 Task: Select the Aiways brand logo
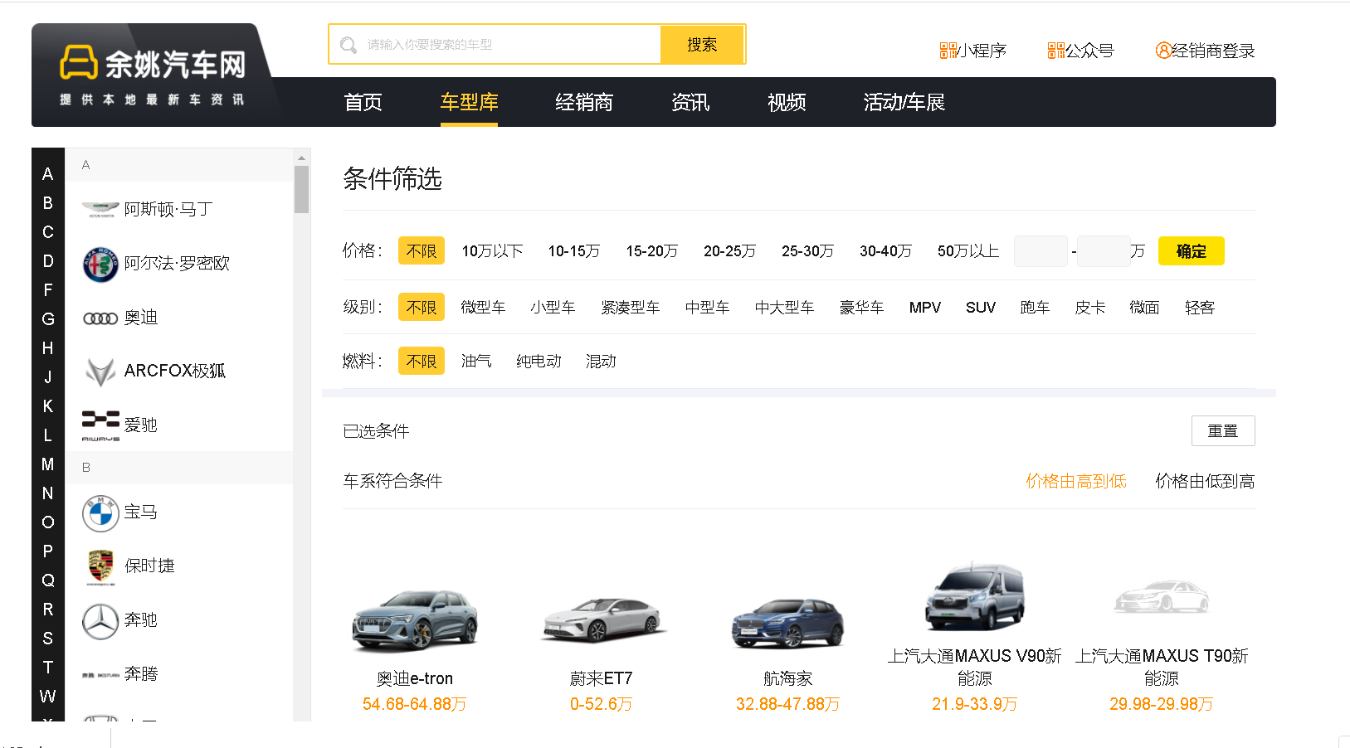coord(100,425)
